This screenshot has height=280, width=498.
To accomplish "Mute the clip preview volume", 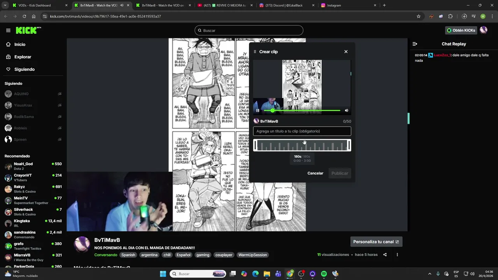I will (x=346, y=110).
